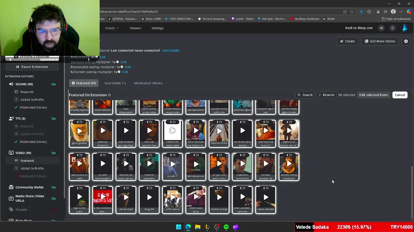Click info icon next to Standard overlay multiplier
Screen dimensions: 414x232
point(117,62)
